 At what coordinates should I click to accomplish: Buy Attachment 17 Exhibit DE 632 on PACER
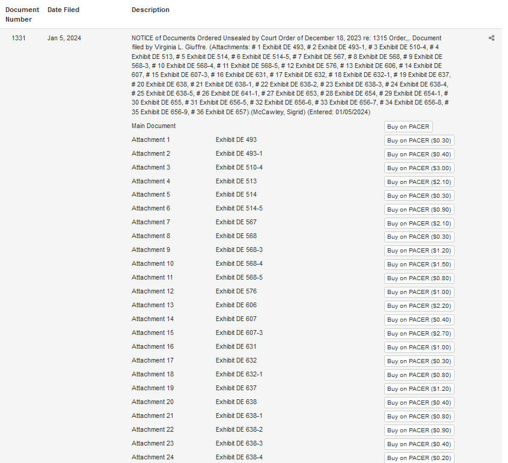419,361
